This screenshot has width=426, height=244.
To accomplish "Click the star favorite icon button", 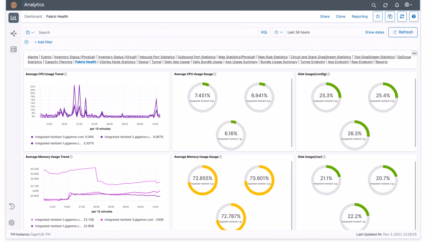I will pos(378,17).
